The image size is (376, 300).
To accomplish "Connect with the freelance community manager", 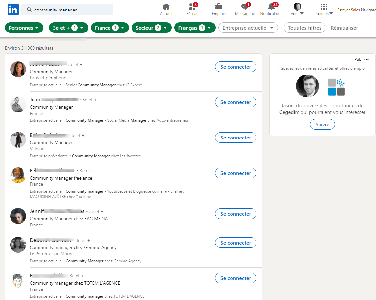I will click(236, 173).
